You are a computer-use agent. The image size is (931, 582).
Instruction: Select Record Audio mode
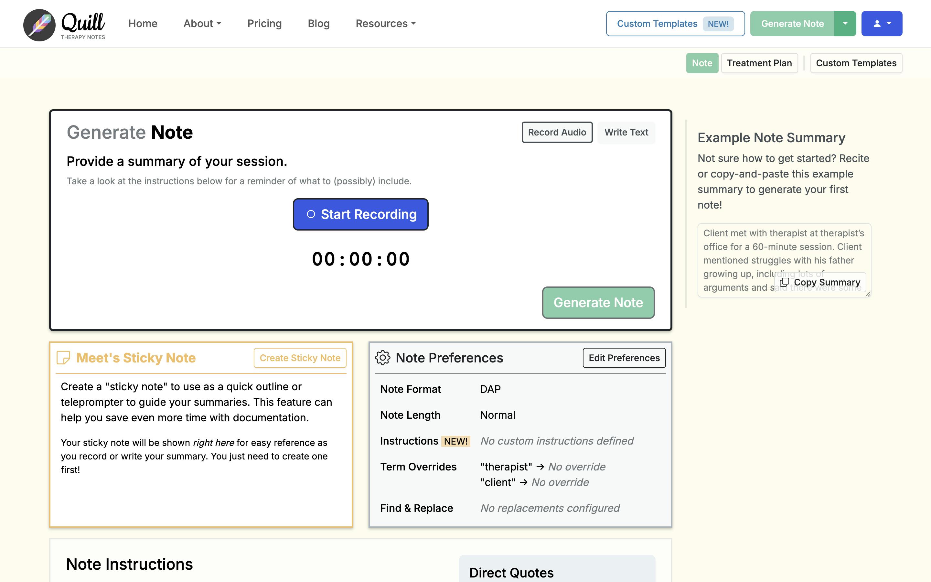557,132
